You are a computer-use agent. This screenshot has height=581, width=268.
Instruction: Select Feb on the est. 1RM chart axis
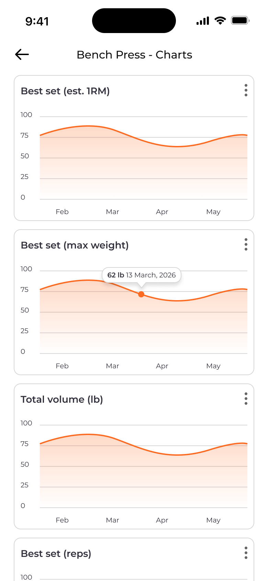click(62, 212)
